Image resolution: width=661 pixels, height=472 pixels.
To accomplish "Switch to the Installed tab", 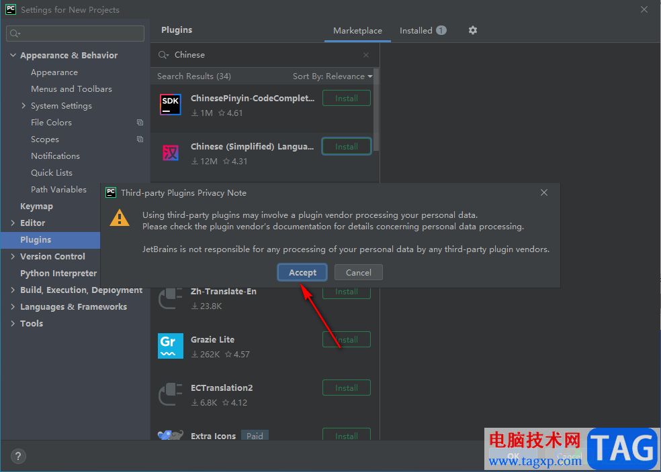I will click(423, 31).
